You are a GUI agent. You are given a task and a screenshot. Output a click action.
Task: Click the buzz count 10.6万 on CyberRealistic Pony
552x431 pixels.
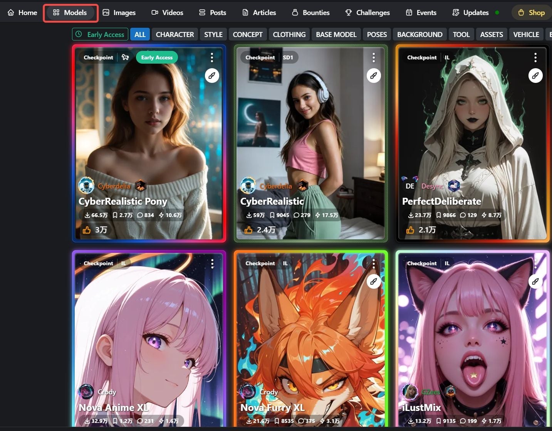click(x=170, y=215)
